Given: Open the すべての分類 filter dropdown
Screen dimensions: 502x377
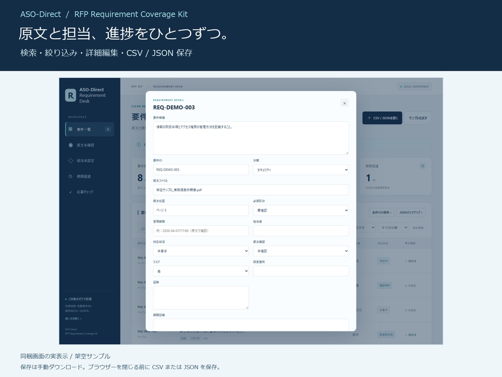Looking at the screenshot, I should click(393, 228).
